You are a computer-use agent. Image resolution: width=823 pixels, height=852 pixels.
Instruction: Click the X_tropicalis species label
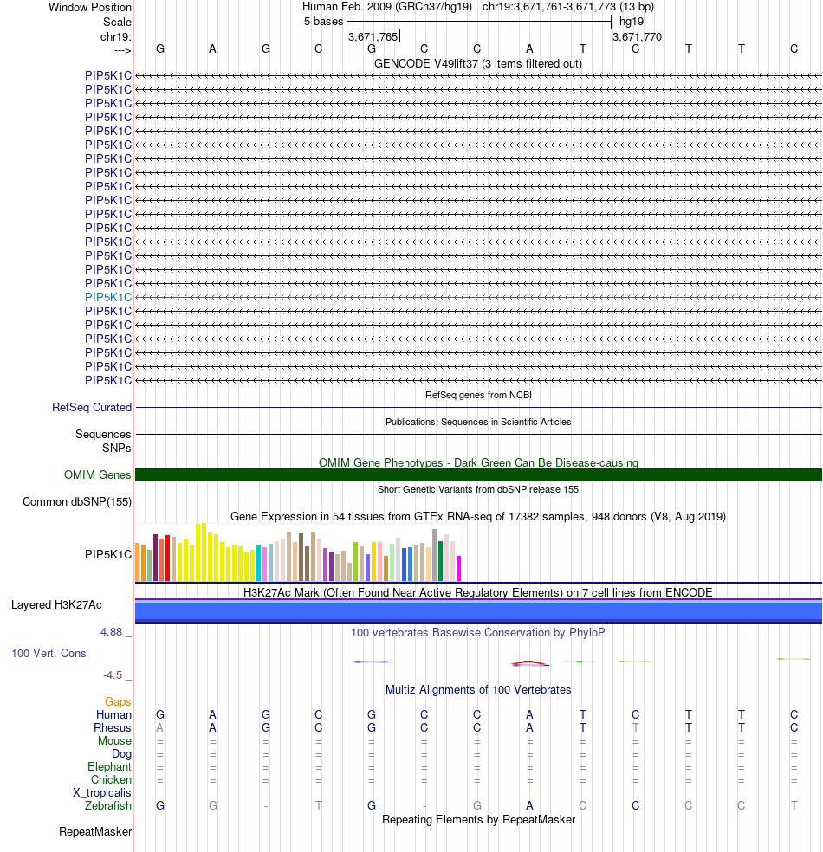102,793
